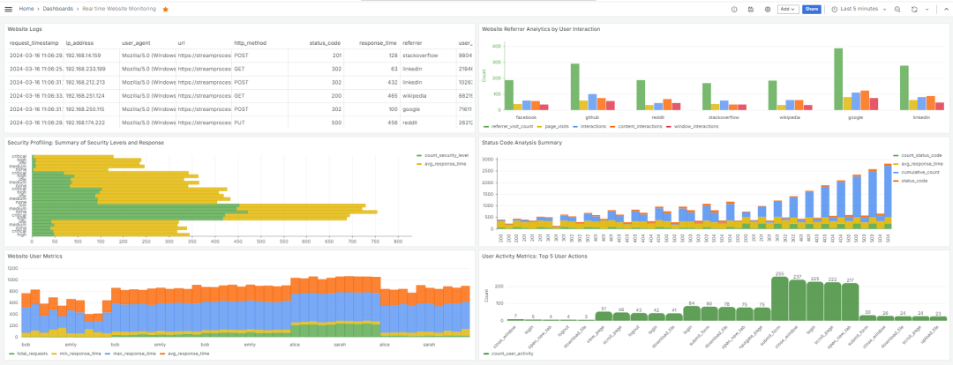The image size is (953, 365).
Task: Refresh the dashboard now
Action: (914, 9)
